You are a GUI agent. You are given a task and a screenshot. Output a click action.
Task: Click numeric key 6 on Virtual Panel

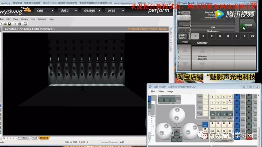224,97
